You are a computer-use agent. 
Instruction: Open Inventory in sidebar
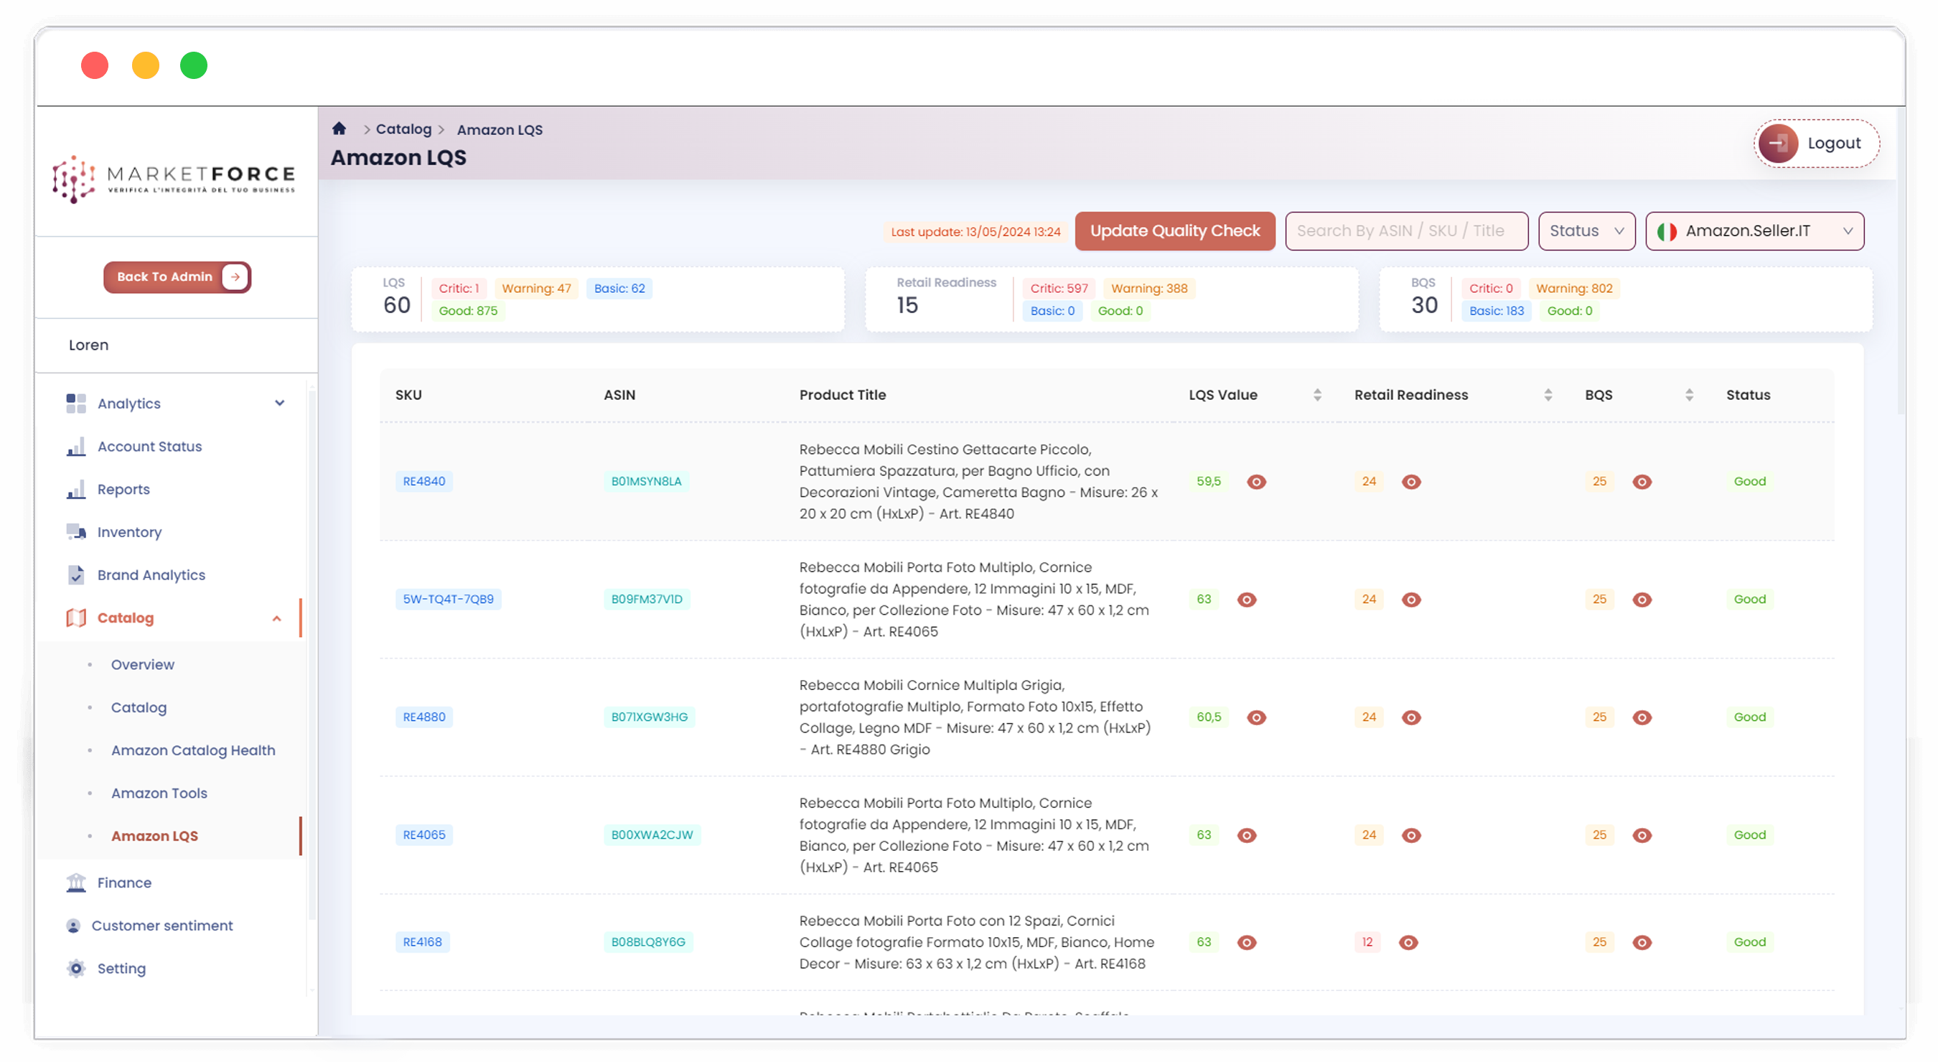129,532
